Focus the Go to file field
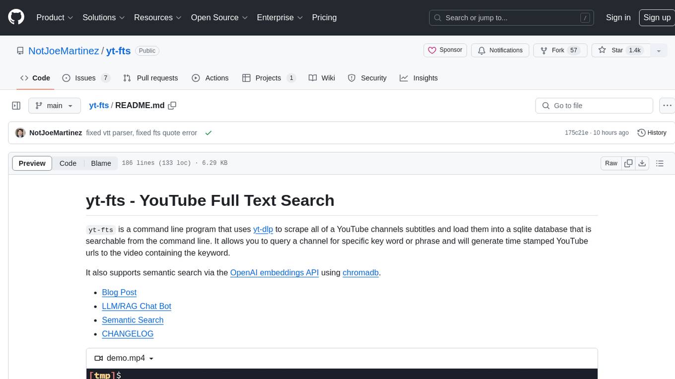This screenshot has width=675, height=379. click(x=594, y=106)
